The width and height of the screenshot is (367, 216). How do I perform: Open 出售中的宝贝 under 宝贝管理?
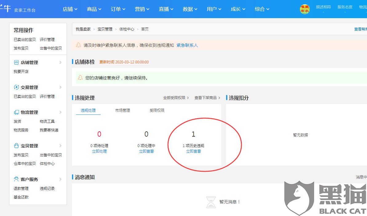click(x=51, y=155)
